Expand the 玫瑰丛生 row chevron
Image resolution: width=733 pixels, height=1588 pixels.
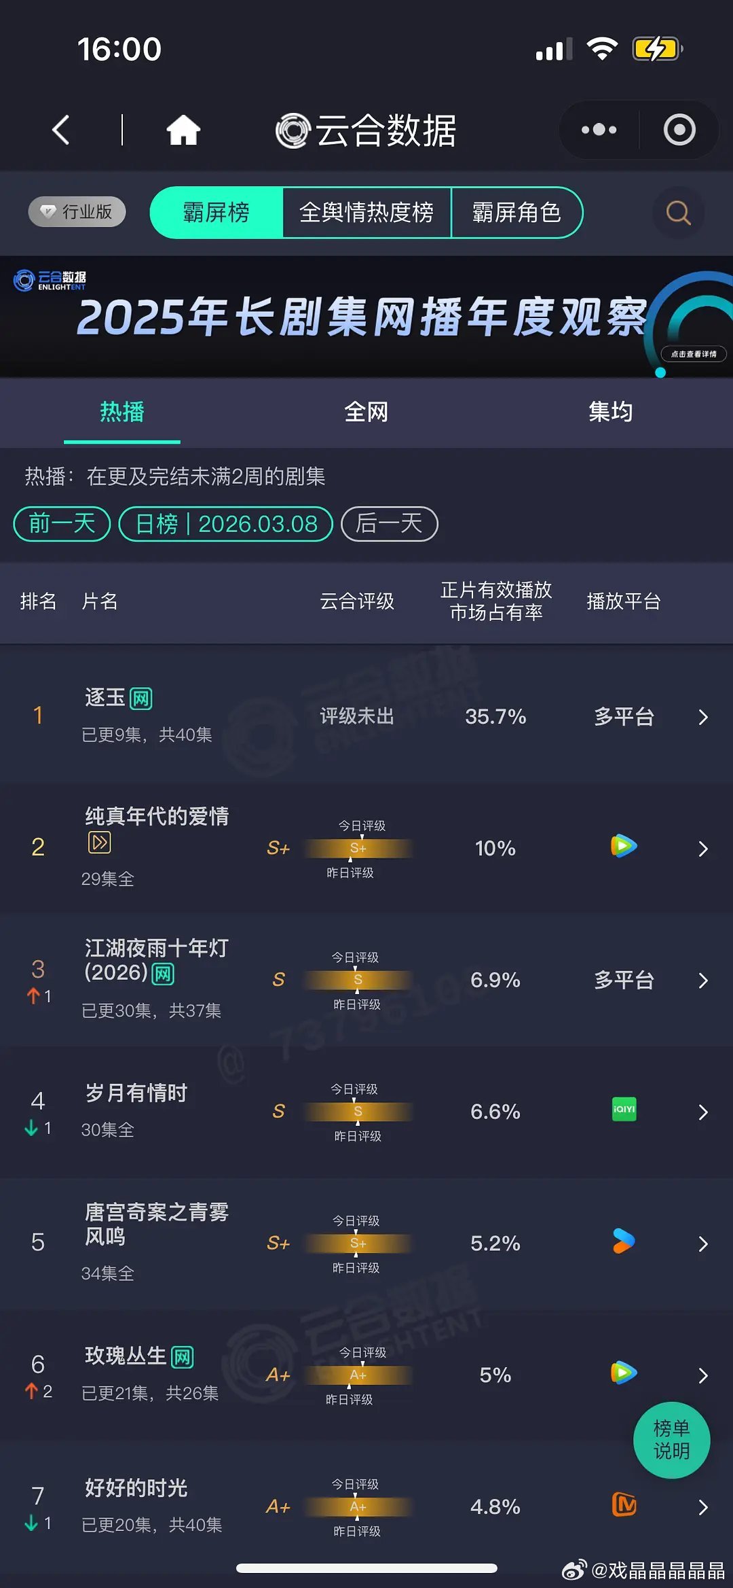click(703, 1375)
